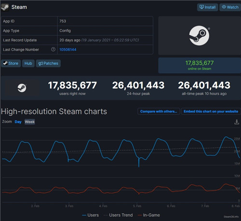This screenshot has width=241, height=221.
Task: Open change number 10506144 link
Action: [68, 49]
